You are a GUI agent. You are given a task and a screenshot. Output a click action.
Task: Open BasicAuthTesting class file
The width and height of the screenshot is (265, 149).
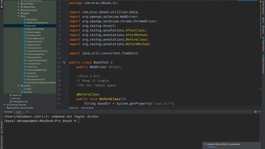pyautogui.click(x=35, y=29)
